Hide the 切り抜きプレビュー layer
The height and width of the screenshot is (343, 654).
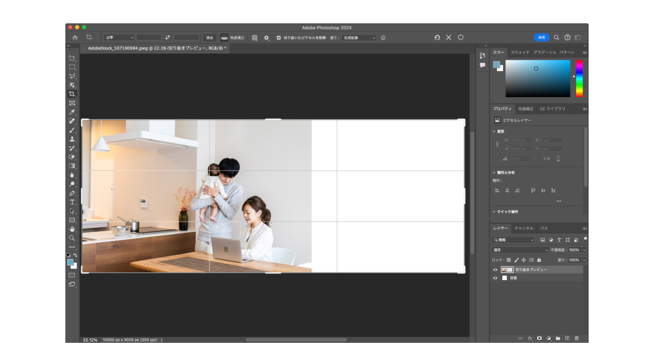(x=495, y=270)
